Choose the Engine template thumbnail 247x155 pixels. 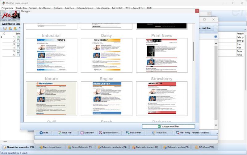pyautogui.click(x=107, y=99)
